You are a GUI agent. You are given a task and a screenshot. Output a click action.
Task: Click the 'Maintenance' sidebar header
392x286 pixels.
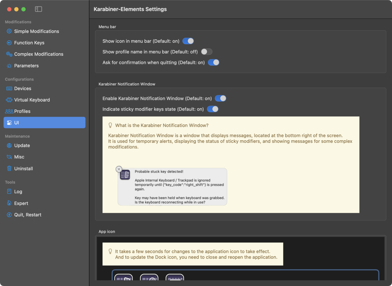(x=17, y=136)
